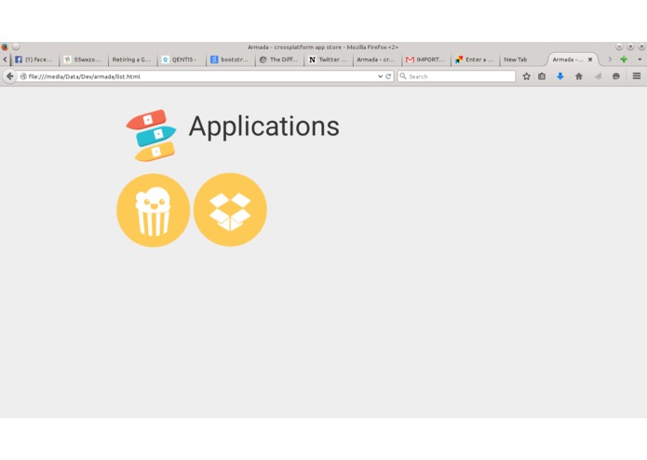Open the downloads arrow icon
The height and width of the screenshot is (460, 647).
click(559, 76)
